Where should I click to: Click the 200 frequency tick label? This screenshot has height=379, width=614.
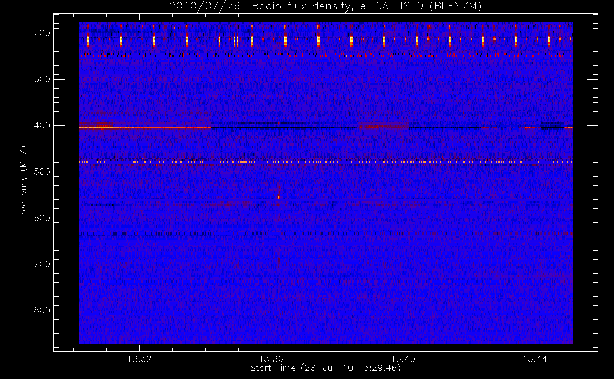tap(42, 33)
